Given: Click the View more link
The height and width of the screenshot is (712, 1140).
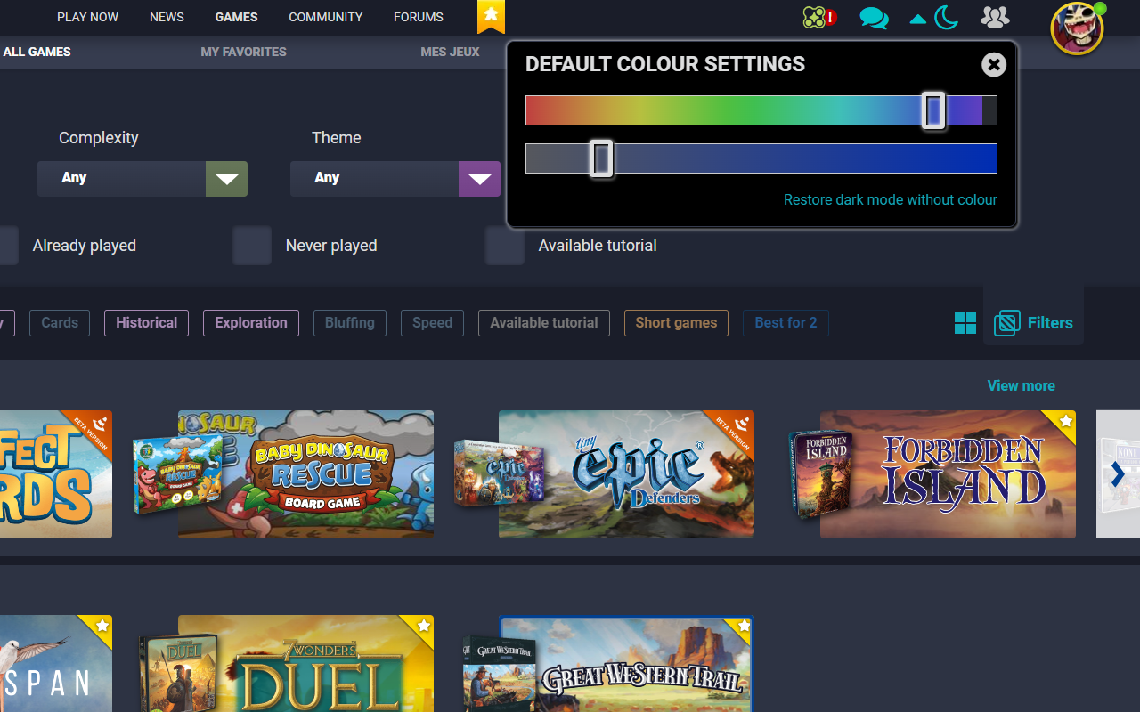Looking at the screenshot, I should [x=1021, y=385].
